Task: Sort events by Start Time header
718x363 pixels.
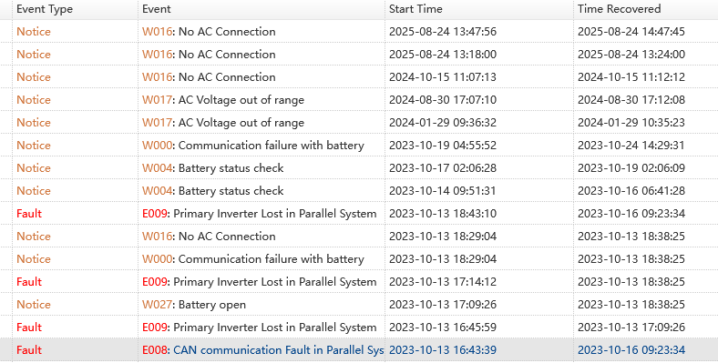Action: 479,9
